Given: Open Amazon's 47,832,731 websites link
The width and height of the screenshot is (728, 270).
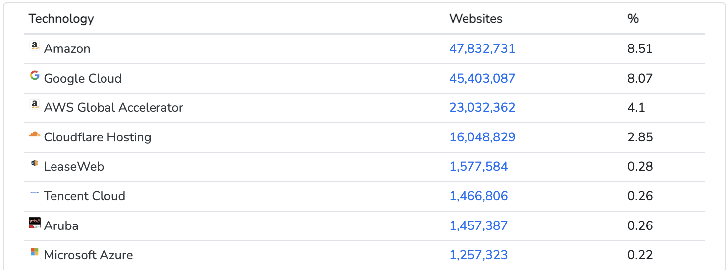Looking at the screenshot, I should click(x=482, y=48).
